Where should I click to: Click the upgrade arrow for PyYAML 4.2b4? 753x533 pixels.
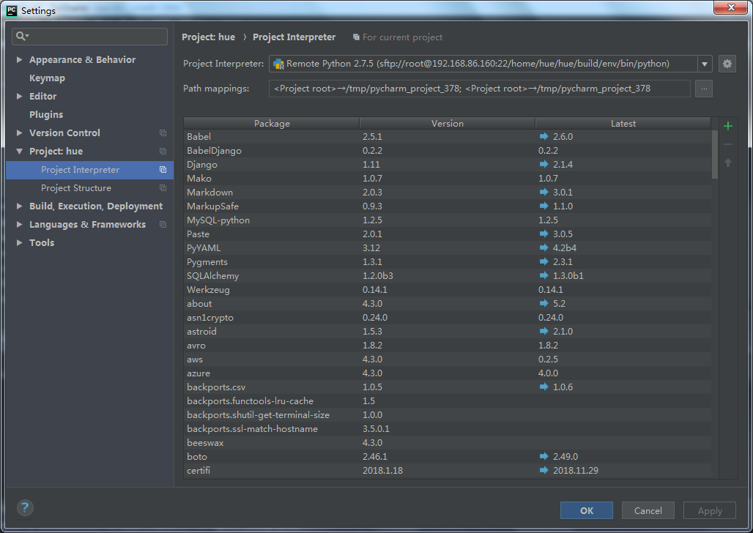coord(542,247)
